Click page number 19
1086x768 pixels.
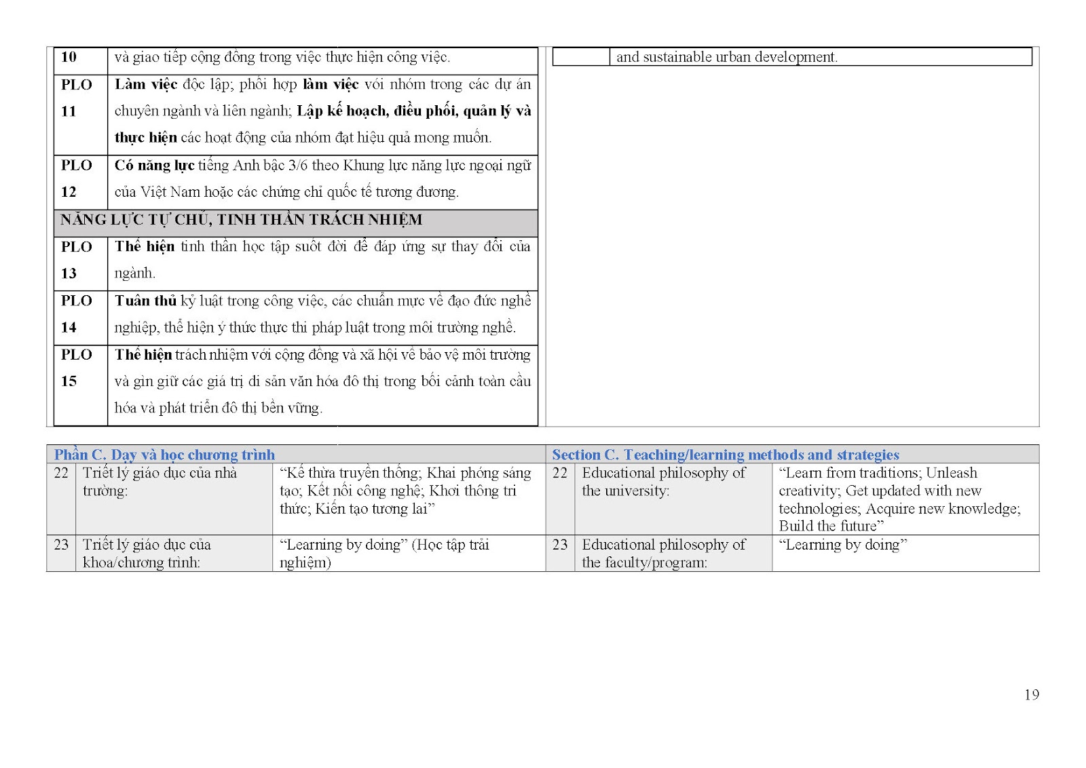tap(1031, 695)
